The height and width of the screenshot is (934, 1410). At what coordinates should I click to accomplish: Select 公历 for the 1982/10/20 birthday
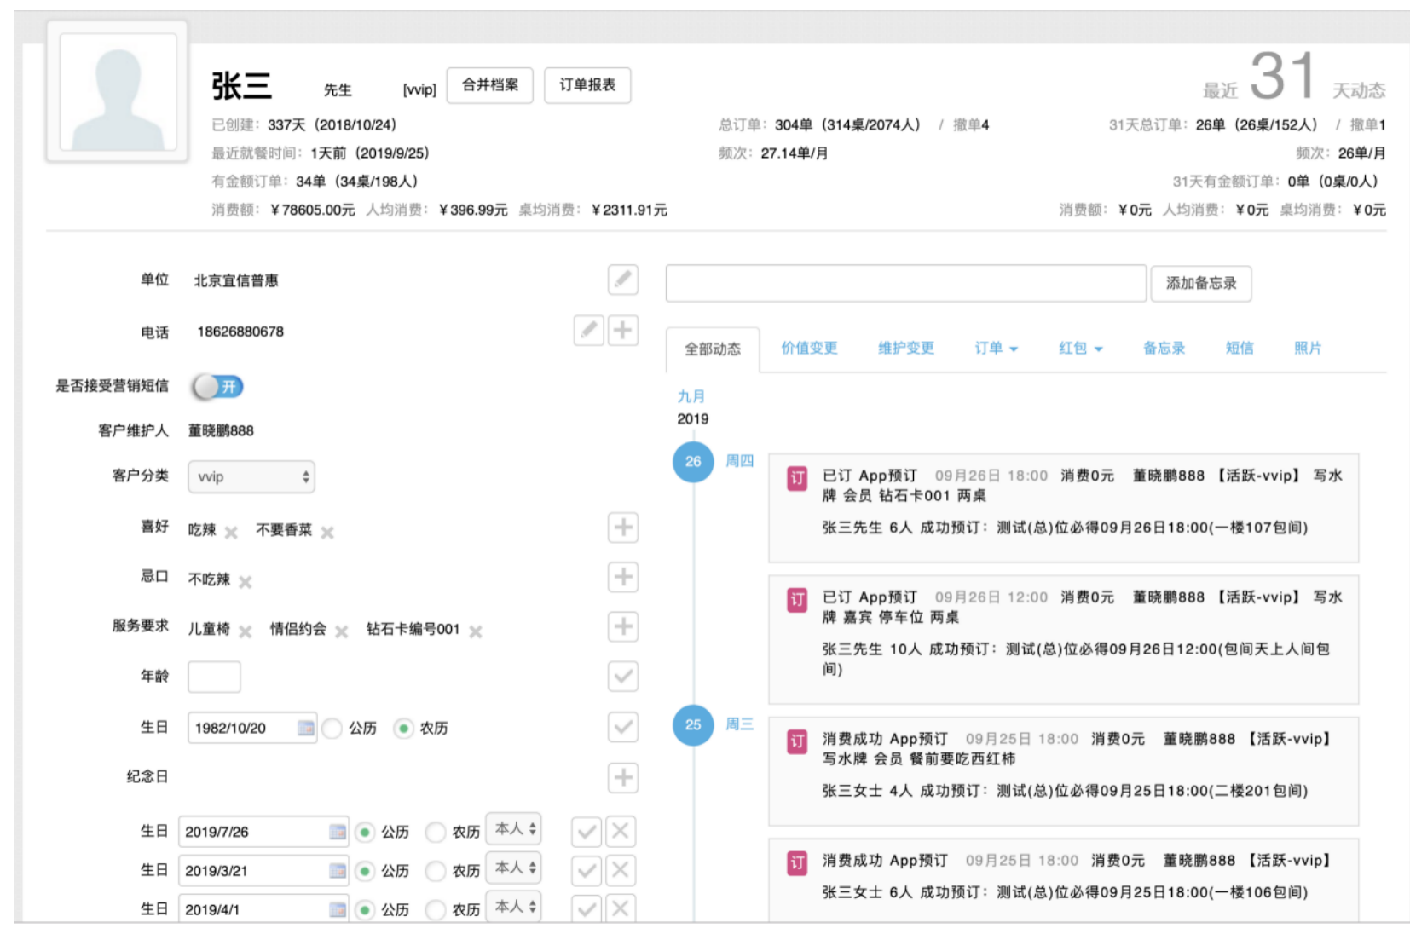(x=332, y=728)
